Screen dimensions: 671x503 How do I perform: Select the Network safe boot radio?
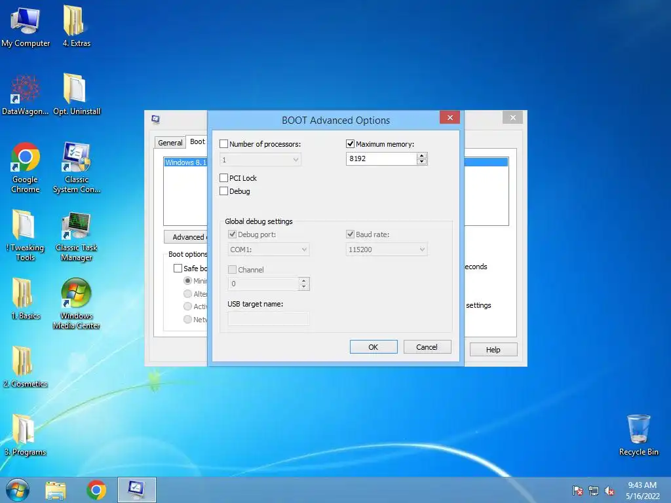pyautogui.click(x=187, y=319)
